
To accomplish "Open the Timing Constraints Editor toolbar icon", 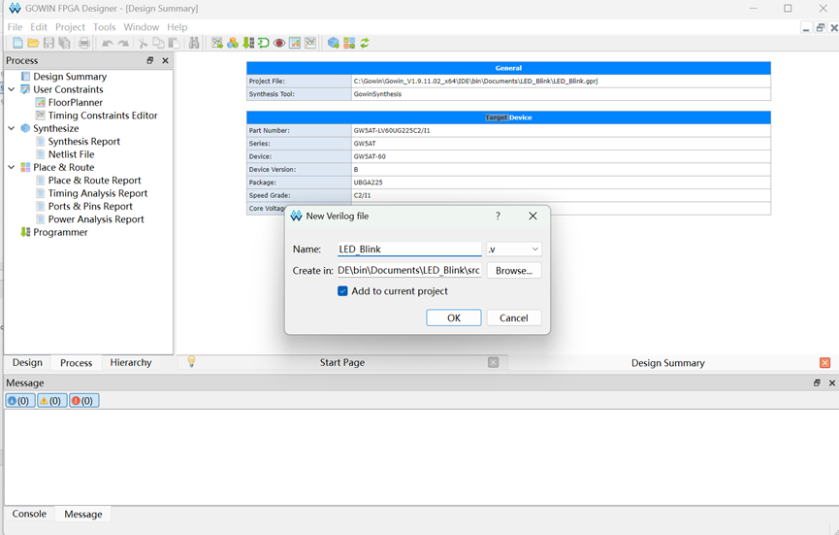I will (x=310, y=43).
